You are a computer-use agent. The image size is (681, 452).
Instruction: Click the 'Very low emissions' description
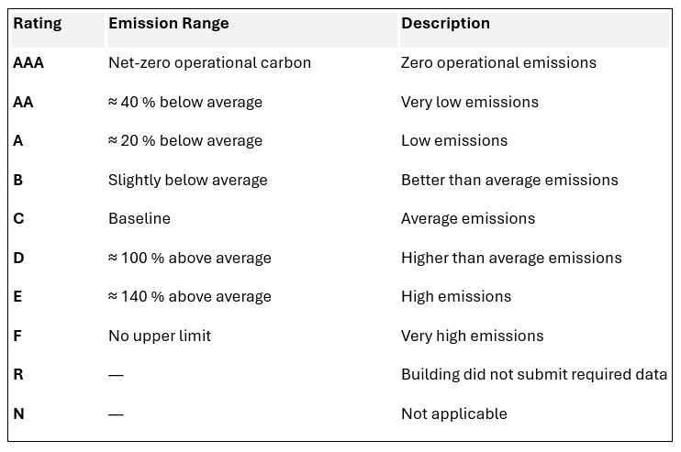pyautogui.click(x=469, y=102)
